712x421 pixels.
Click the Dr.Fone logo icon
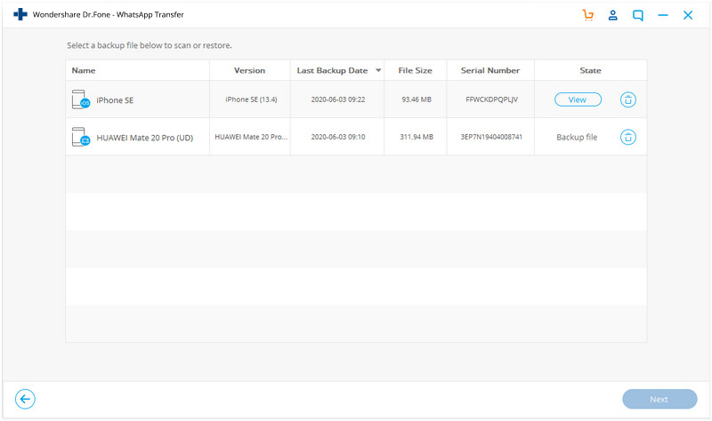click(20, 14)
